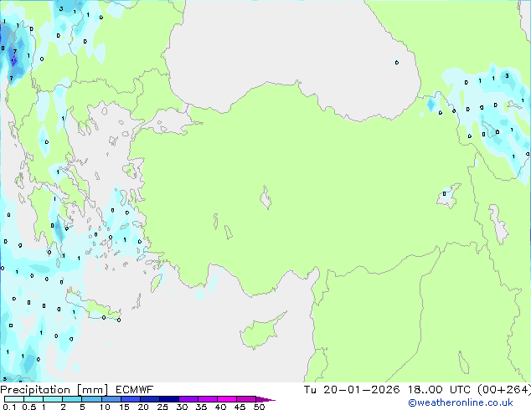Screen dimensions: 531x410
Task: Click the "Tu 20-01-2026 18..00 UTC (00+264)" timestamp
Action: tap(417, 390)
